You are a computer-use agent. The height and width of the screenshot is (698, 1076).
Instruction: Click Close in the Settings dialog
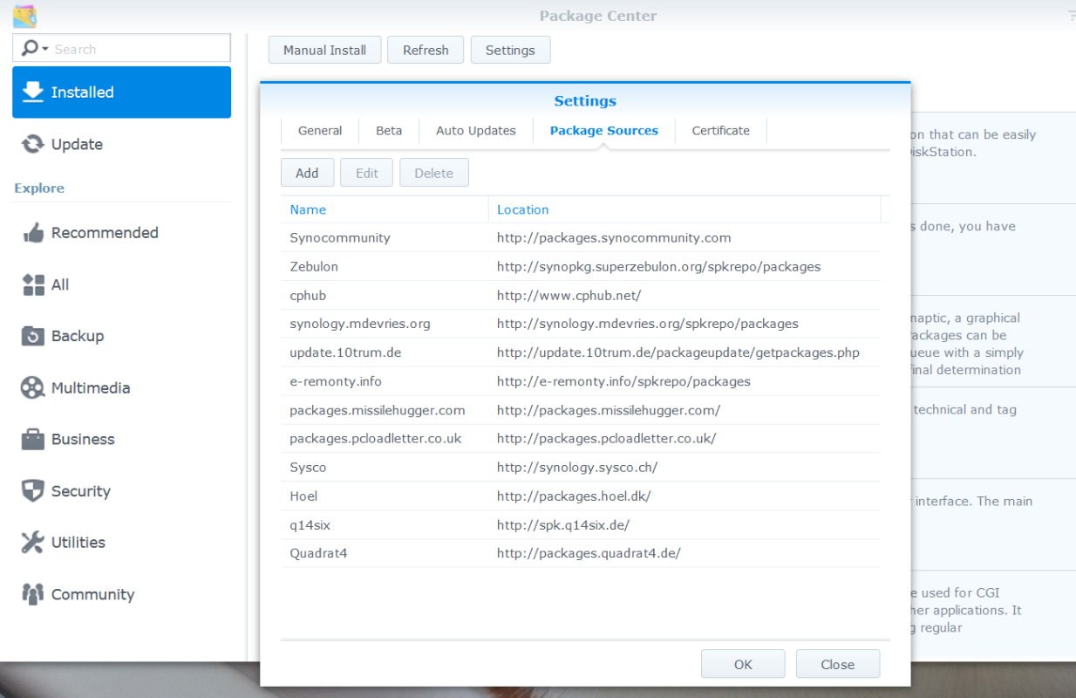[x=837, y=664]
